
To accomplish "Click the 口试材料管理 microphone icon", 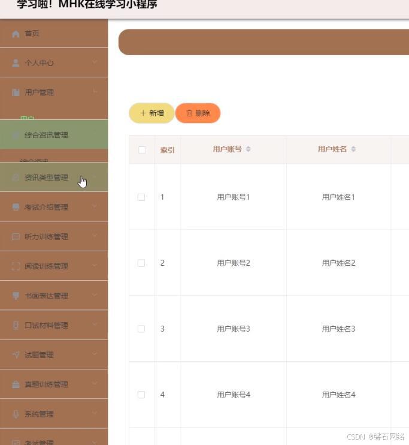I will tap(16, 325).
